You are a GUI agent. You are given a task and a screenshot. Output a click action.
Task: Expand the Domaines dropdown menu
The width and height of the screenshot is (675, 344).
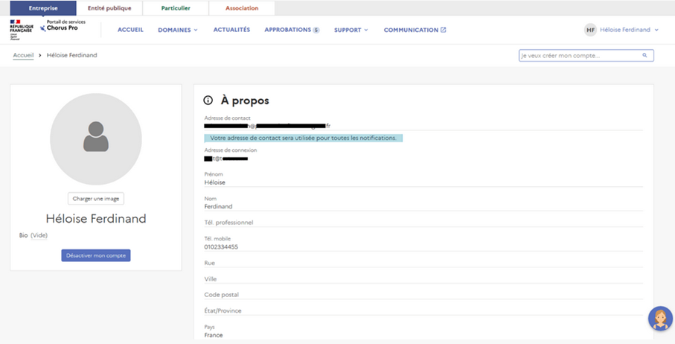(x=177, y=30)
